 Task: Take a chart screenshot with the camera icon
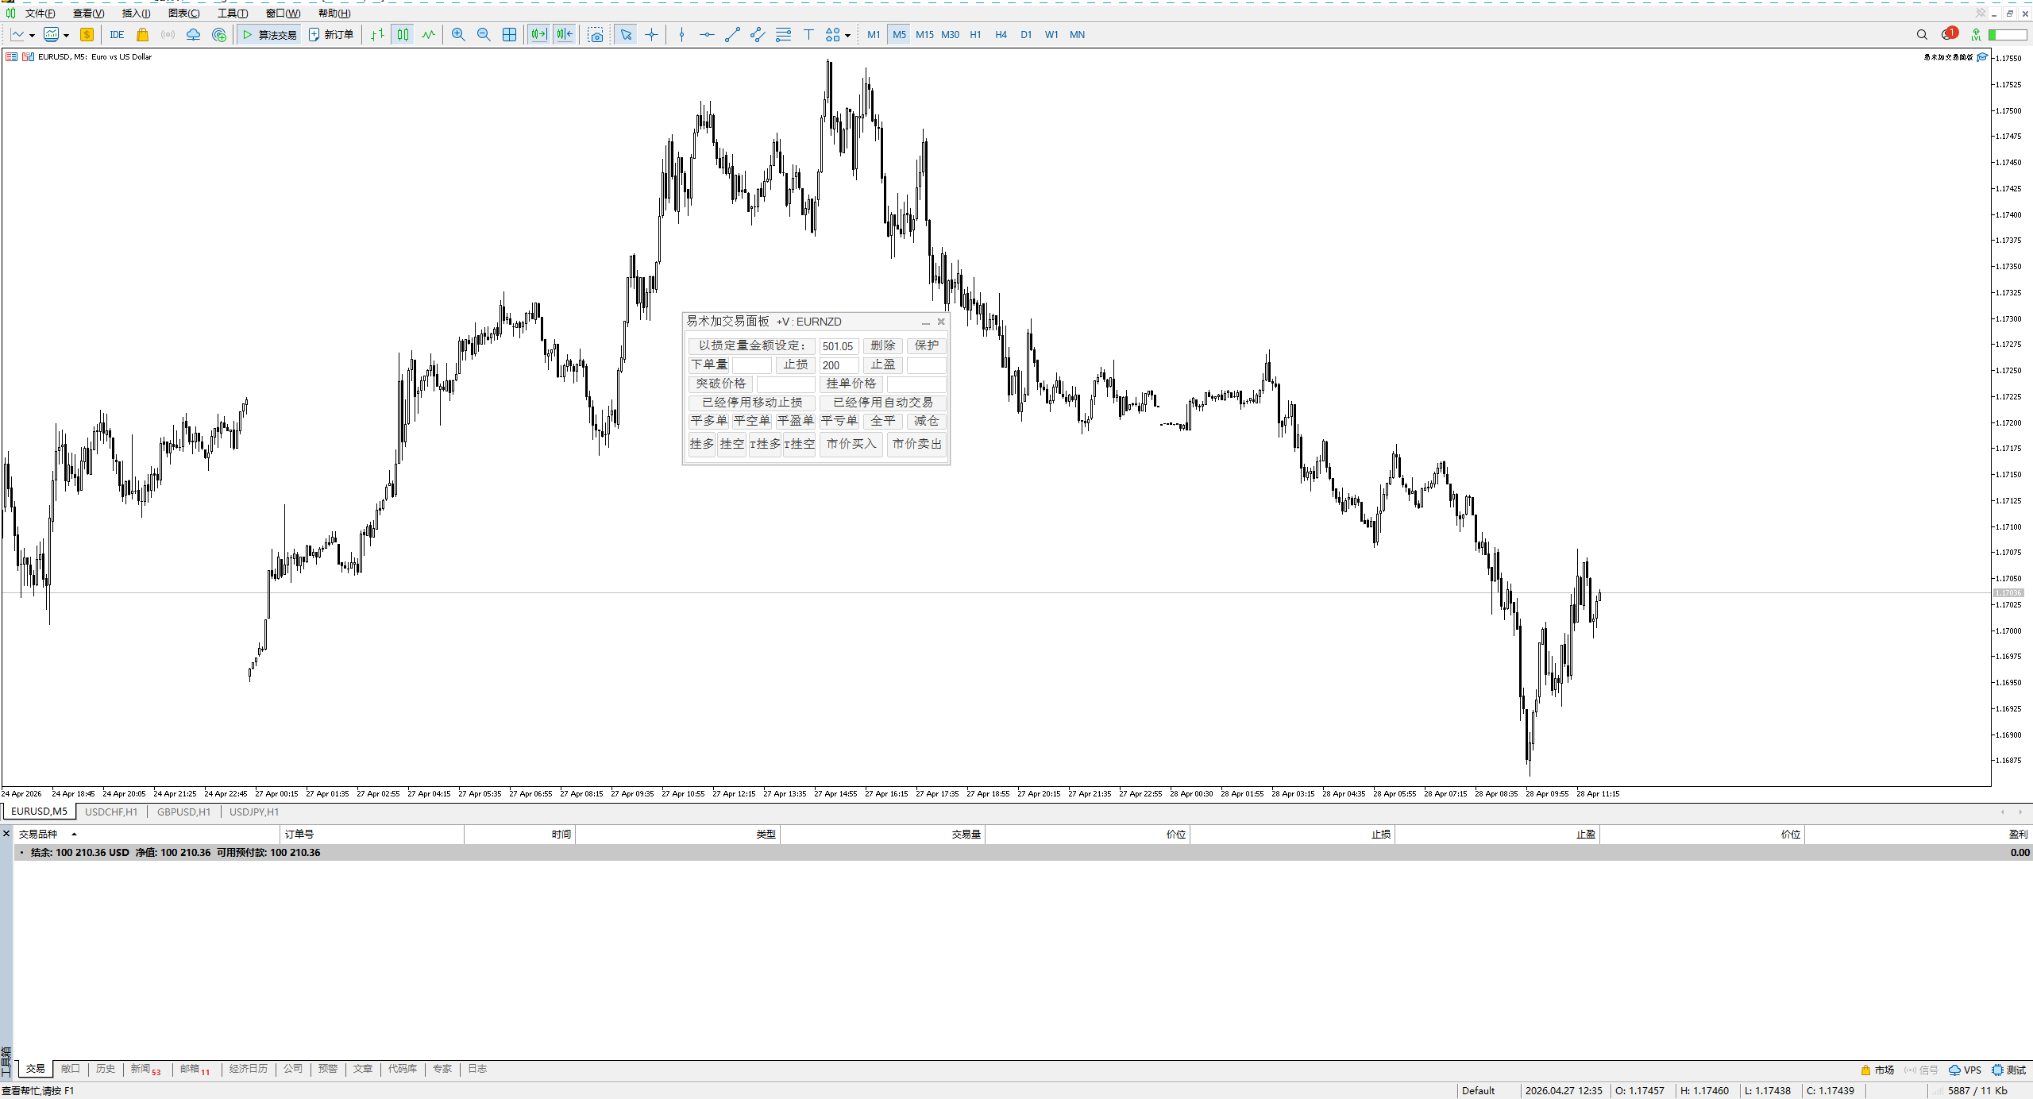(x=596, y=34)
